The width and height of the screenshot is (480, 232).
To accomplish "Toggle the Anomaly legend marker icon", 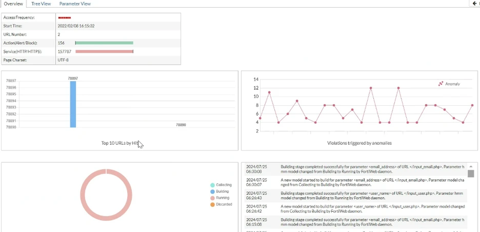I will click(x=441, y=84).
